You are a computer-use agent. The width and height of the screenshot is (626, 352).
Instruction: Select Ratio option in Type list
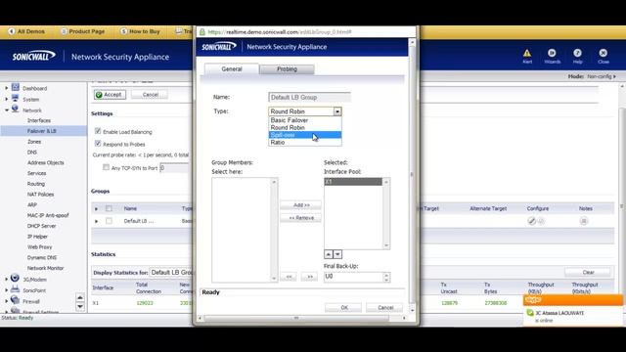tap(305, 143)
